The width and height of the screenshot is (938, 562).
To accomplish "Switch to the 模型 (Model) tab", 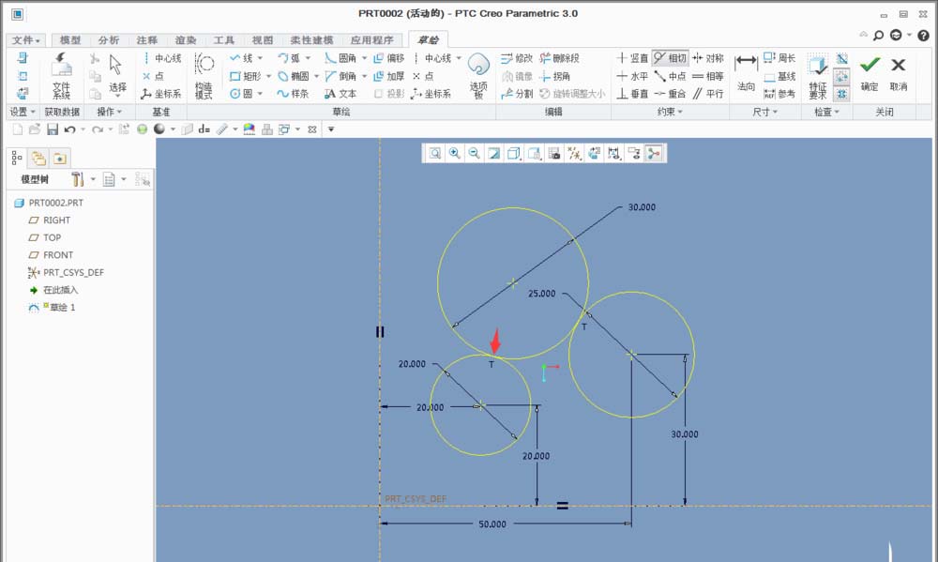I will pyautogui.click(x=70, y=40).
